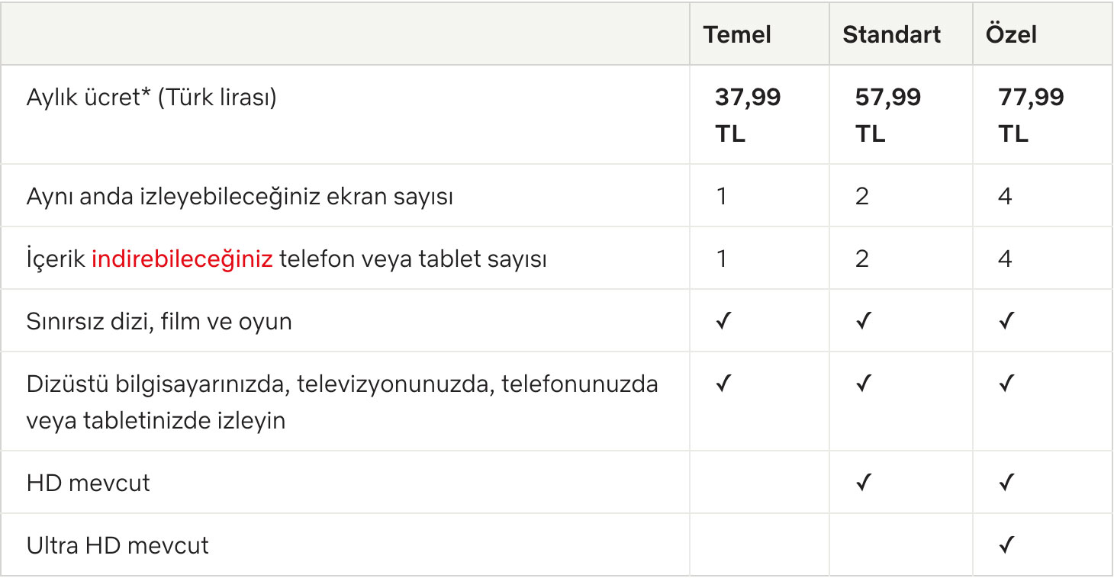Screen dimensions: 1114x578
Task: Select the Temel column header
Action: point(737,34)
